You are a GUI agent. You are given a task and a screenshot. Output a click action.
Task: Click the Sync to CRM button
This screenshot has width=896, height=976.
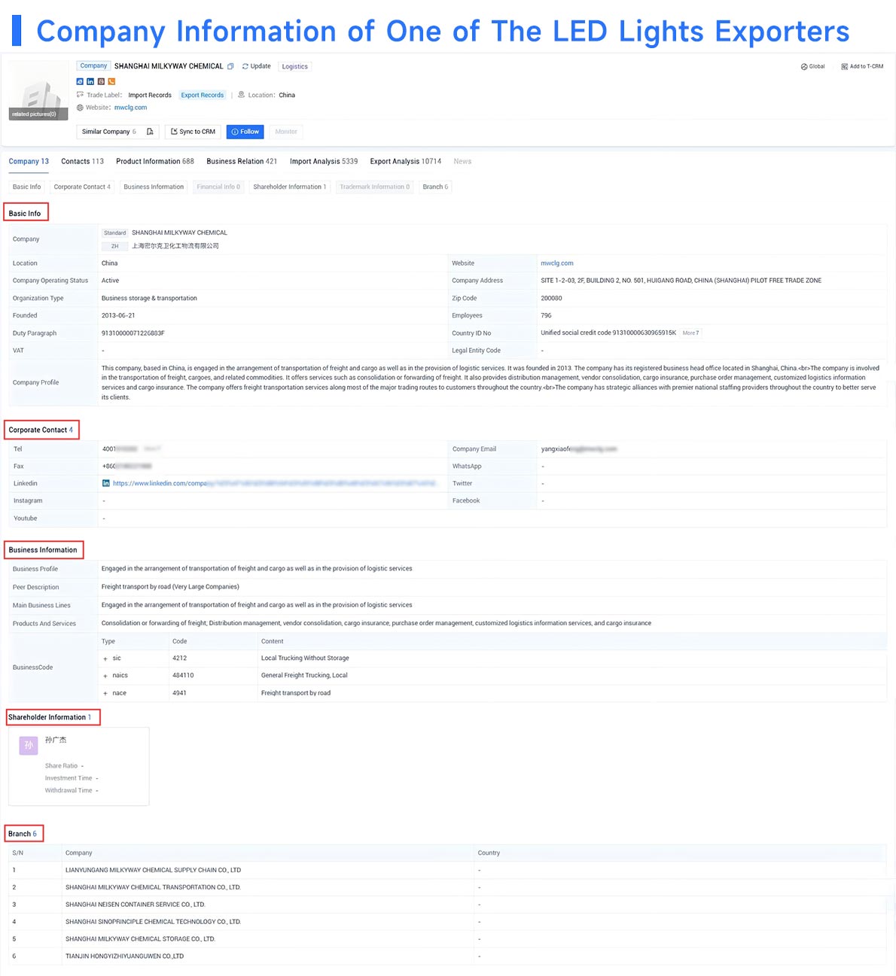tap(194, 132)
